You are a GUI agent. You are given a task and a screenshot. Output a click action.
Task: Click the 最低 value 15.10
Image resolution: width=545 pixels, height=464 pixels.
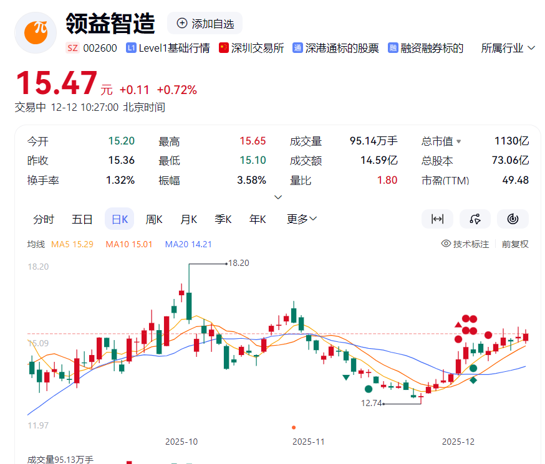pos(253,160)
